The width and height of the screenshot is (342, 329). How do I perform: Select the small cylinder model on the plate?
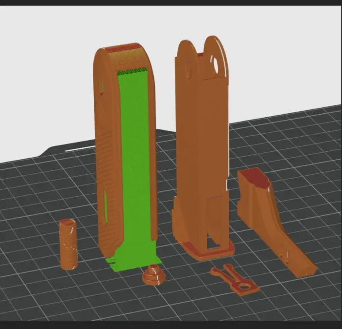[68, 245]
